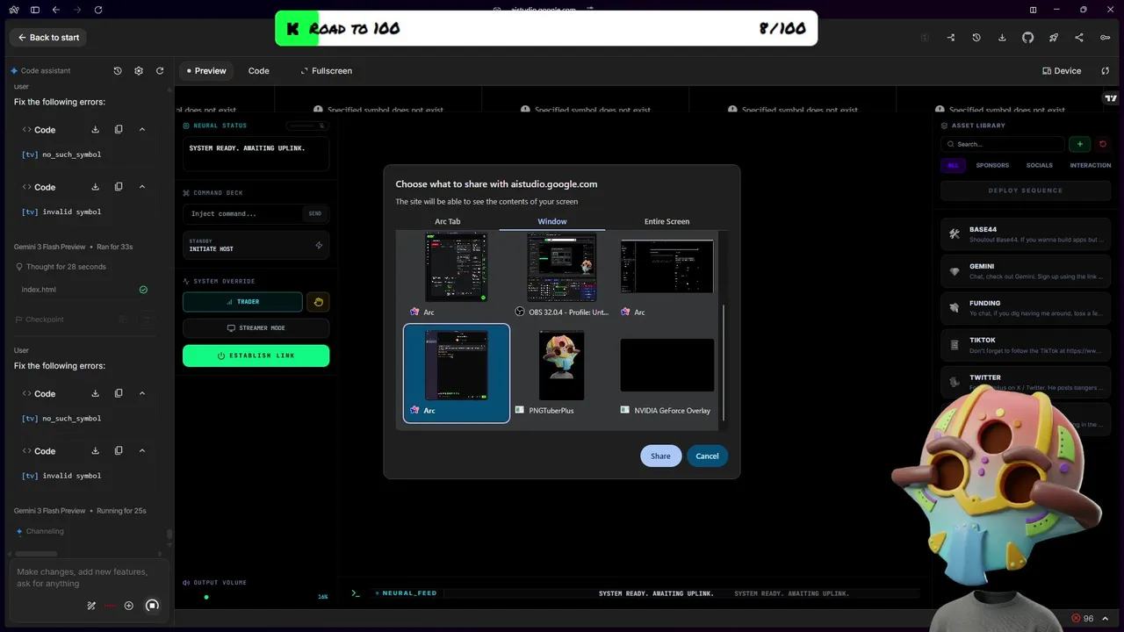The height and width of the screenshot is (632, 1124).
Task: Open Code assistant history icon
Action: click(118, 70)
